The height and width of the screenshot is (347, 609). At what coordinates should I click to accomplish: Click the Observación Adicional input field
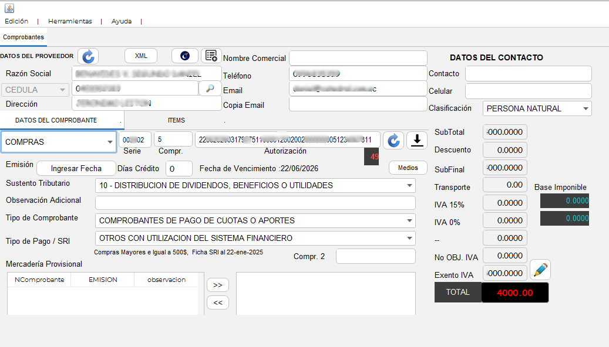[x=255, y=203]
